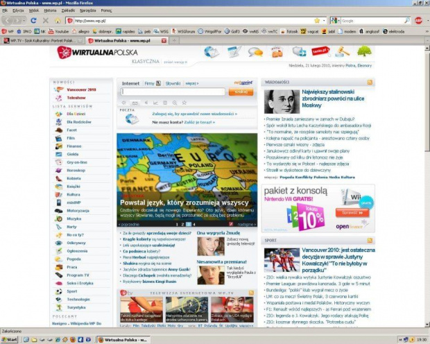Click 'Największy stalinowski zbrodniarz' headline
The image size is (430, 344).
(333, 98)
